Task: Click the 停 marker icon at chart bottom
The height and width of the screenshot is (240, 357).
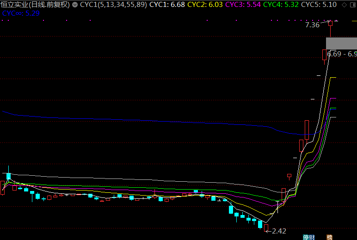Action: tap(306, 237)
